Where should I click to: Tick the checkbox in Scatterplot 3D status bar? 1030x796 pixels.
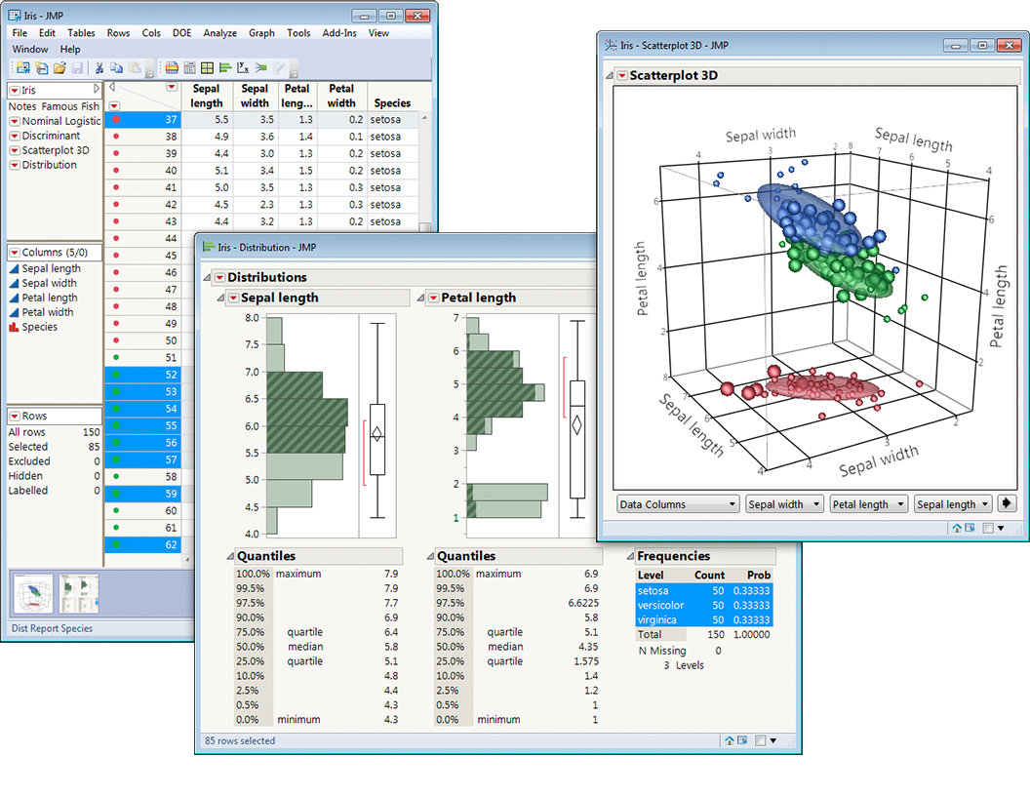pyautogui.click(x=988, y=528)
